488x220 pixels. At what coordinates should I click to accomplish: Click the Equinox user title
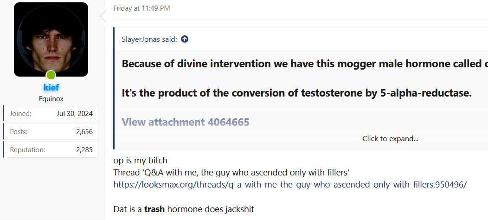[x=51, y=99]
